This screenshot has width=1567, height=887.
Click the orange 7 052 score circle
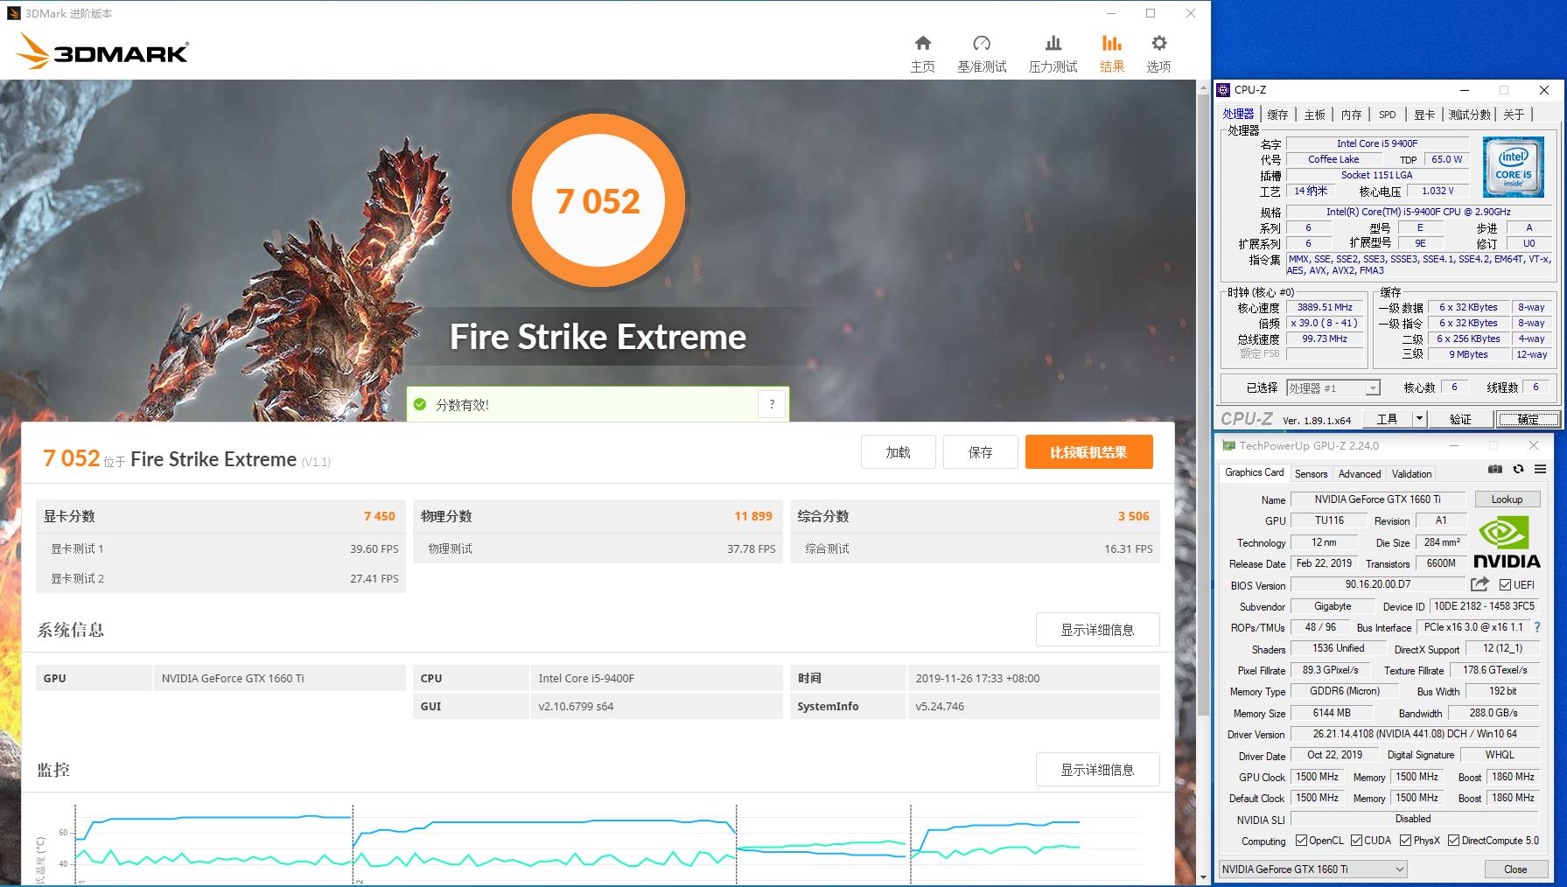tap(598, 201)
